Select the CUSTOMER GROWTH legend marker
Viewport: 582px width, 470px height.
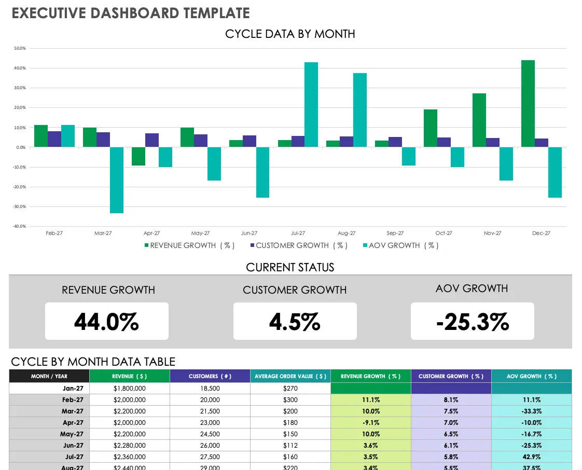252,245
